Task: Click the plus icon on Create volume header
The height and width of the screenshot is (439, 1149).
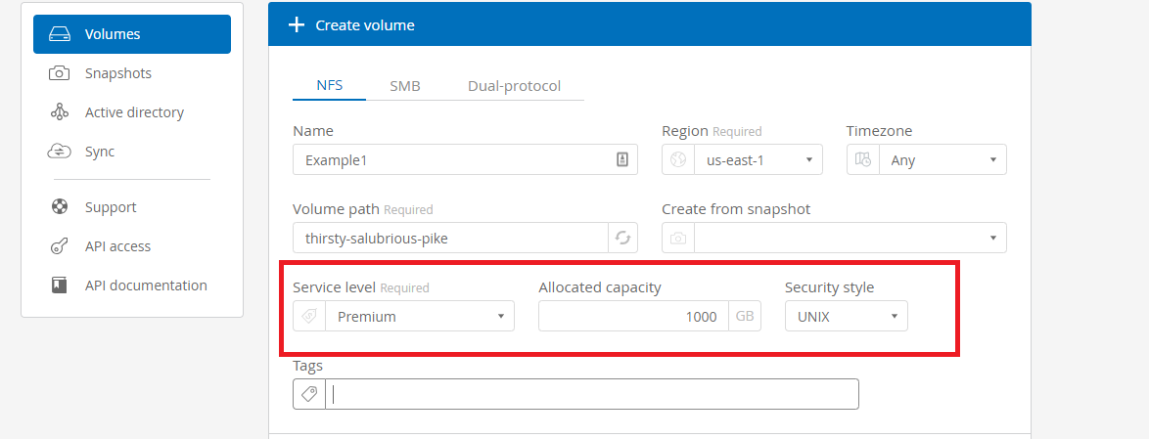Action: (x=297, y=24)
